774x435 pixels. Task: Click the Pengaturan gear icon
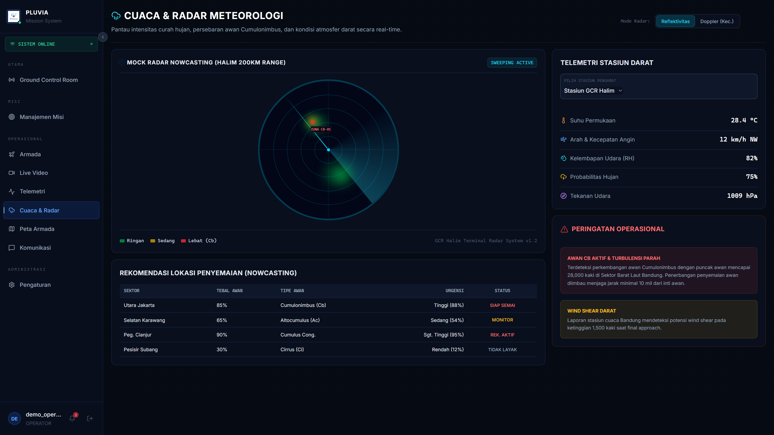tap(12, 285)
